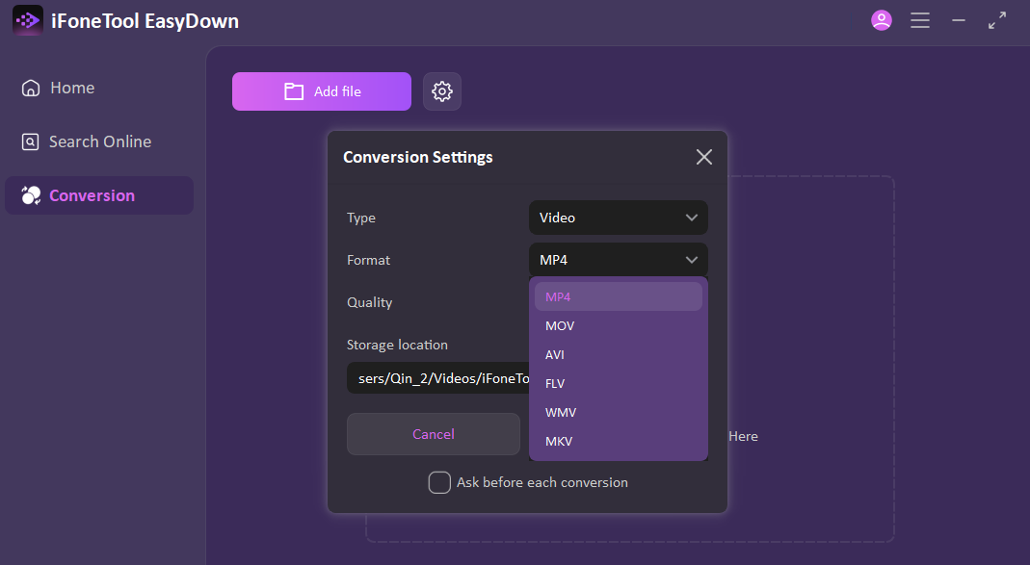Choose AVI in the format list
1030x565 pixels.
pos(555,354)
